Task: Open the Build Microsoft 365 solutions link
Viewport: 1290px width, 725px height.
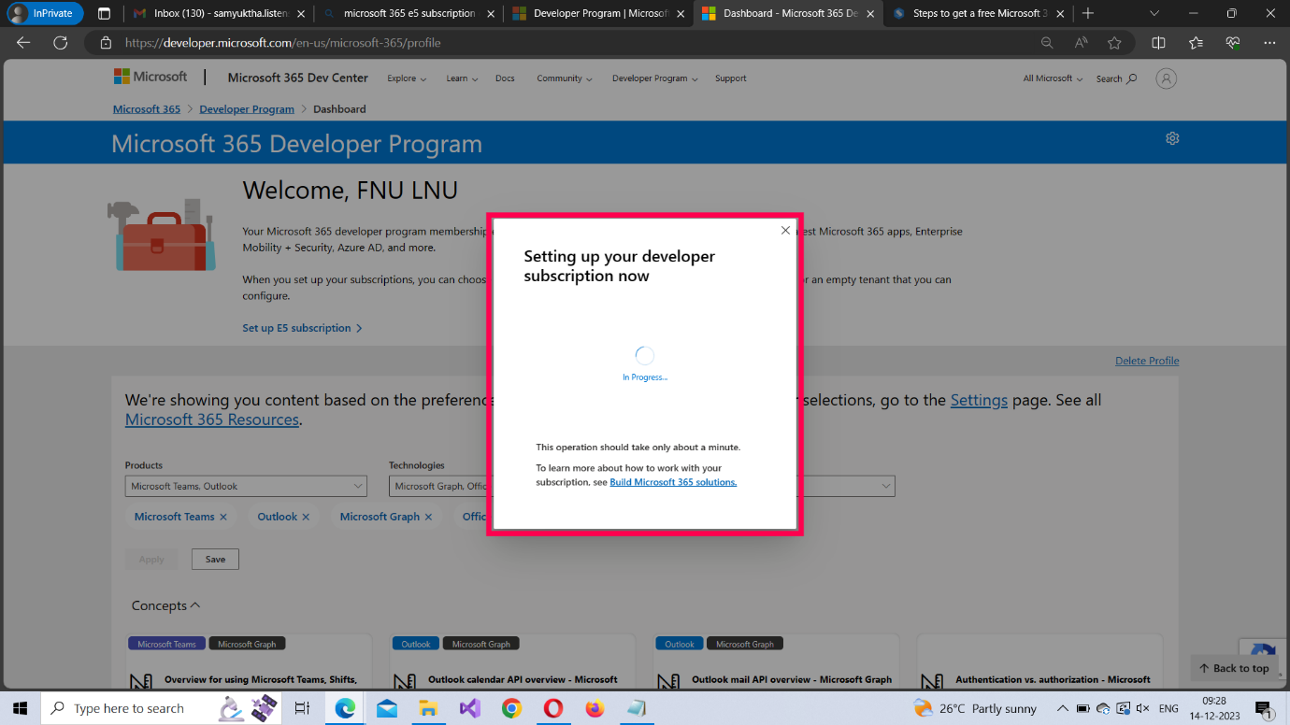Action: 673,482
